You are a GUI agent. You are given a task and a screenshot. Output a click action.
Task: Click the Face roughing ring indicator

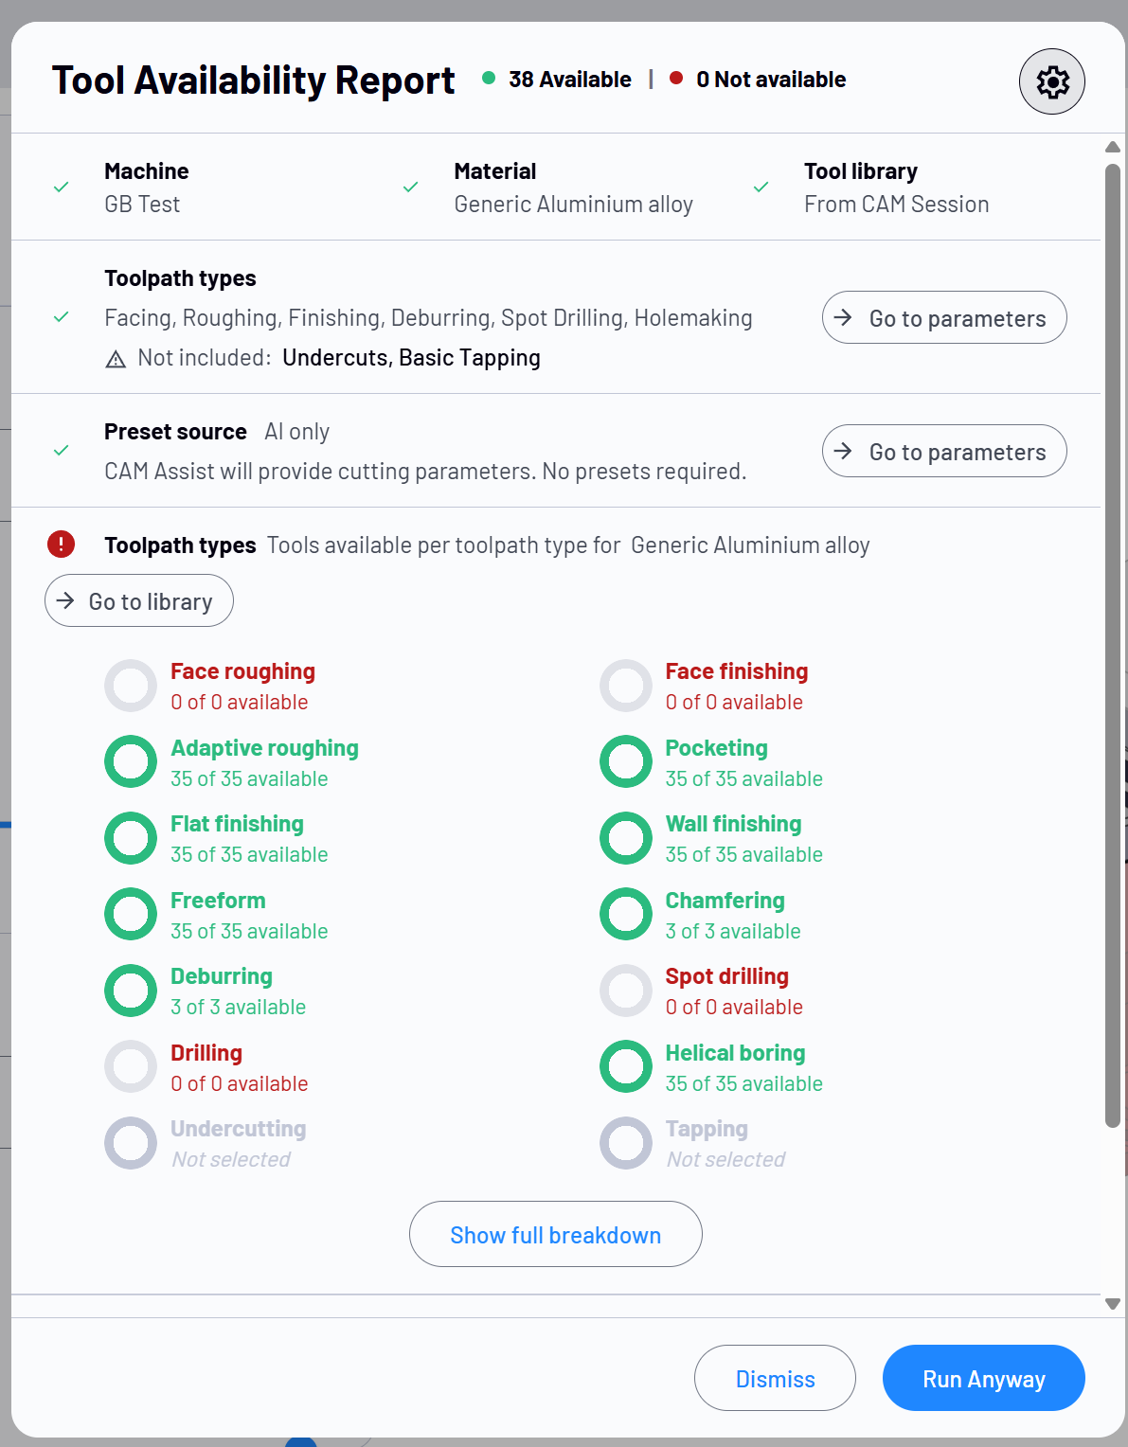coord(131,686)
